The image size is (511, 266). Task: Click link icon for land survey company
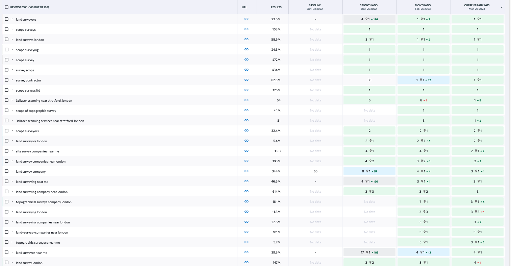246,171
